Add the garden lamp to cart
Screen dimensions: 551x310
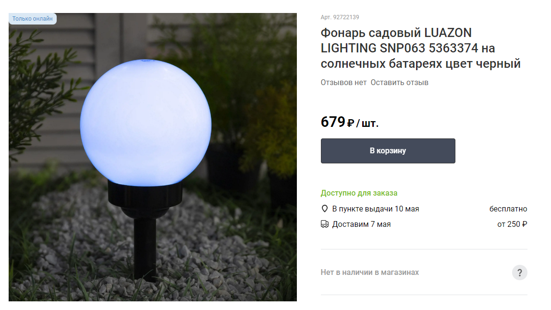click(x=388, y=151)
